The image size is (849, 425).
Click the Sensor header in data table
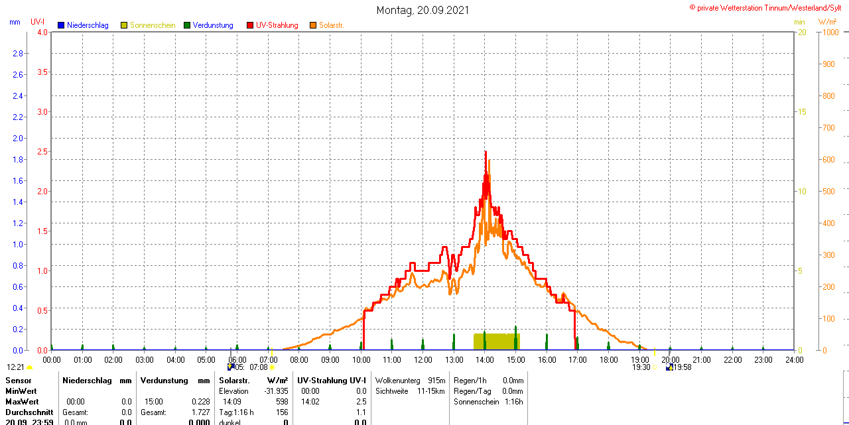click(x=19, y=381)
